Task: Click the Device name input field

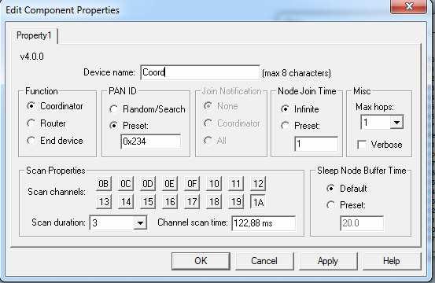Action: click(x=201, y=72)
